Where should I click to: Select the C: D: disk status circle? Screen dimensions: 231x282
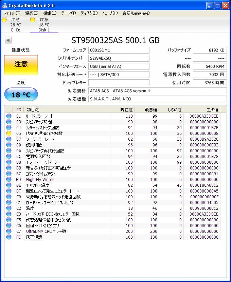[4, 20]
